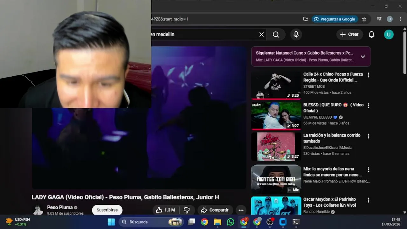Open Chrome three-dot menu
Viewport: 407px width, 229px height.
click(400, 19)
